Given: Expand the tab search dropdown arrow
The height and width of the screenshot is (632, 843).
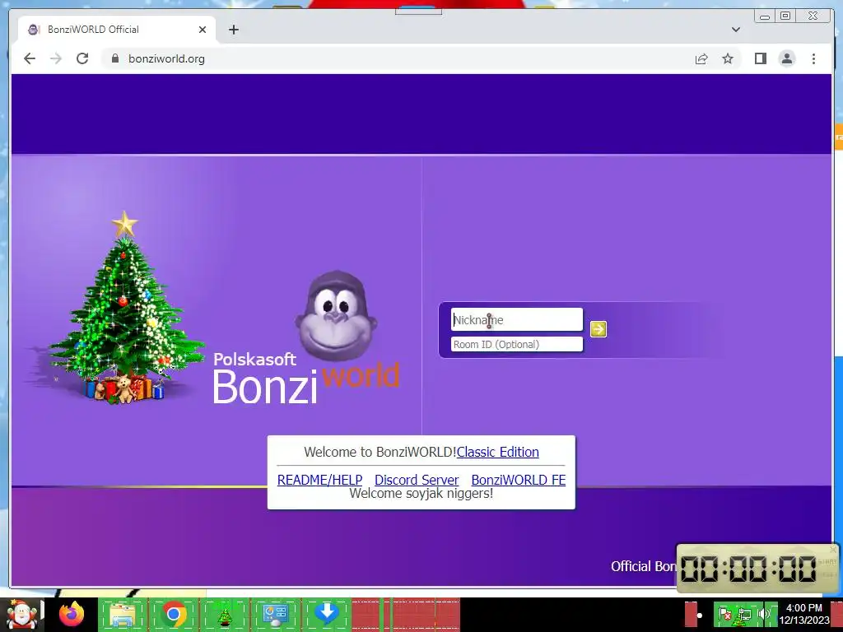Looking at the screenshot, I should coord(735,30).
